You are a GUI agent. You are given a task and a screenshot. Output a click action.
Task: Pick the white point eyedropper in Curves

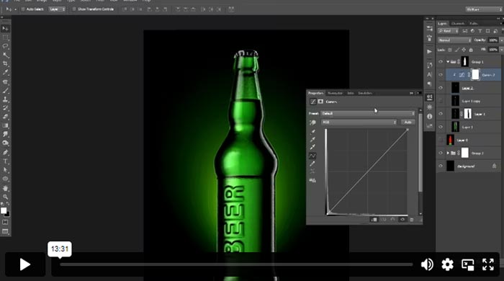coord(312,147)
